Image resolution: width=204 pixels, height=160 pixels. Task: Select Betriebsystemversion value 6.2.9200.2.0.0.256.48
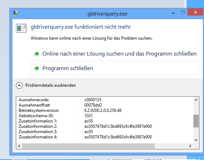click(103, 110)
